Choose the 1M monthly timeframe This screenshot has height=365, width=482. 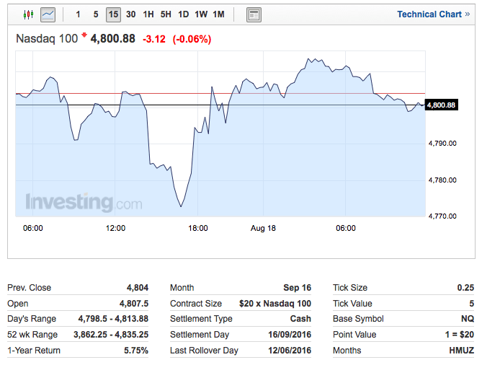pos(219,14)
